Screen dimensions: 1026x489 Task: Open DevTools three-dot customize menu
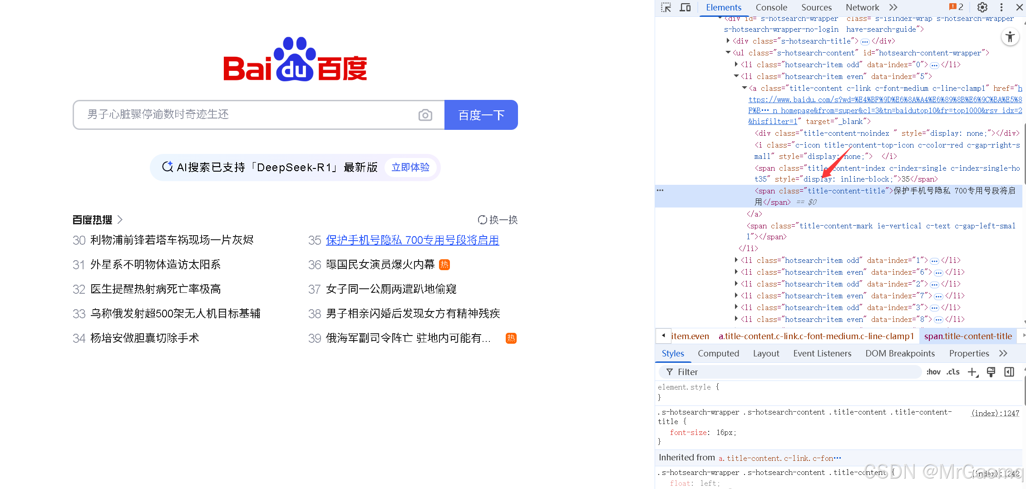click(x=1001, y=7)
